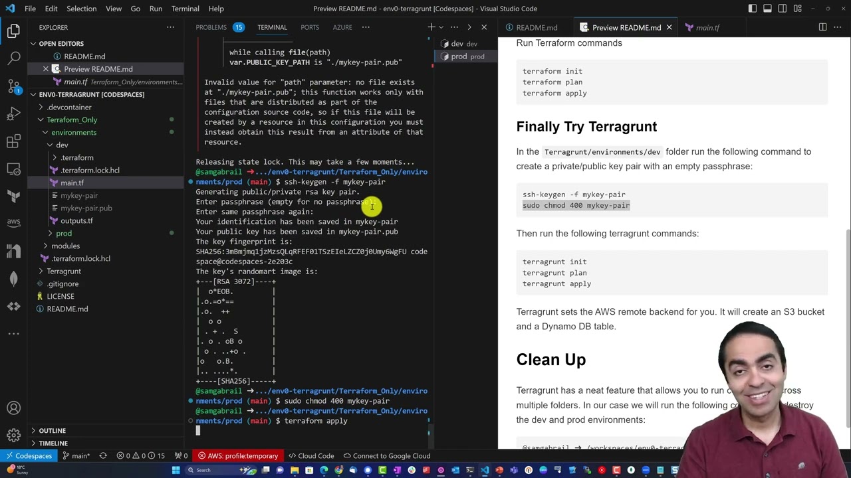Close the terminal panel with the X
This screenshot has width=851, height=478.
click(484, 27)
